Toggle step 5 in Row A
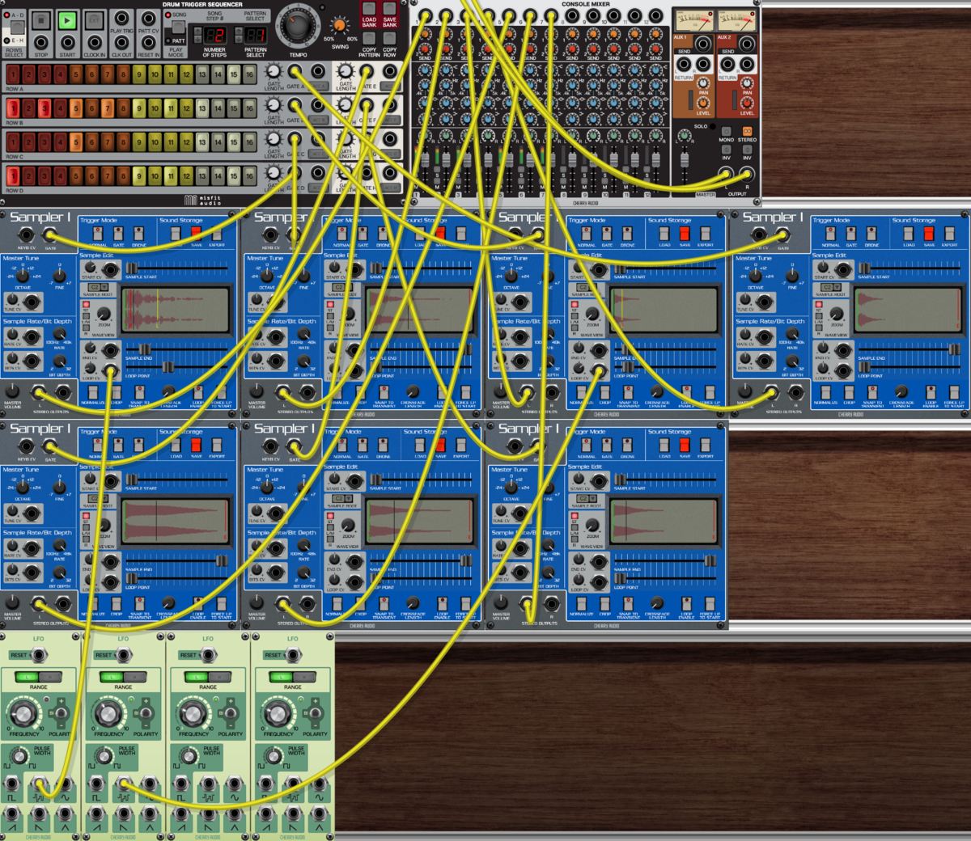The image size is (971, 841). [76, 74]
